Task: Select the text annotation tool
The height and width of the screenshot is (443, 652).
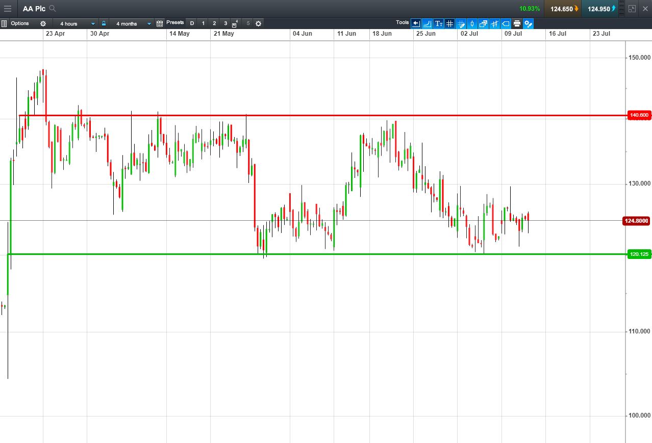Action: tap(439, 23)
